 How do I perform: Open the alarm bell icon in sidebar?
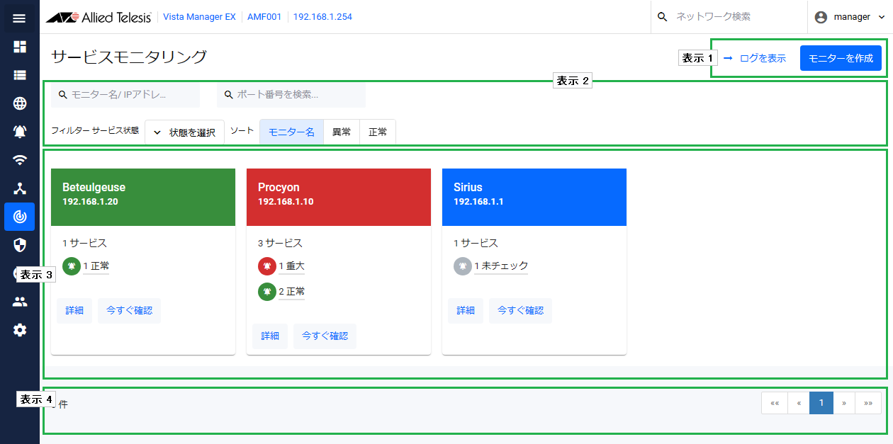click(20, 132)
